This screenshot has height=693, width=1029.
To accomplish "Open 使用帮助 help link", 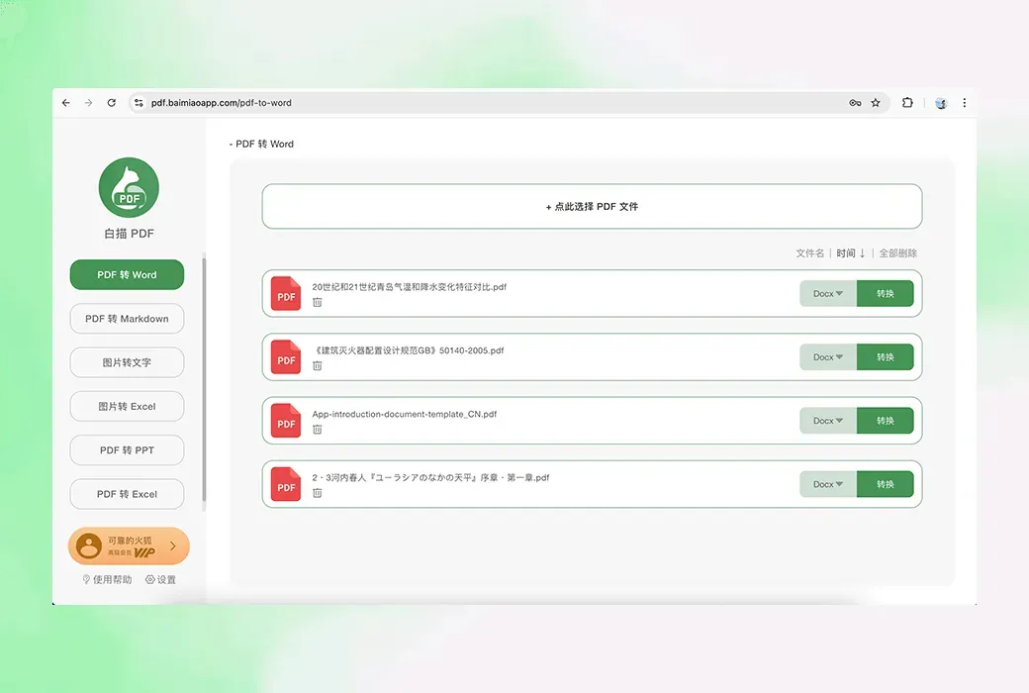I will tap(107, 579).
